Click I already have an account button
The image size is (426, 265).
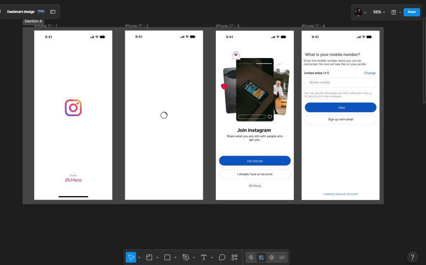point(255,174)
